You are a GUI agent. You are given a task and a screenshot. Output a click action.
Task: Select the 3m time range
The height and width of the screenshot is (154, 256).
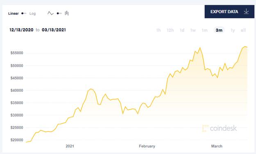pos(219,30)
